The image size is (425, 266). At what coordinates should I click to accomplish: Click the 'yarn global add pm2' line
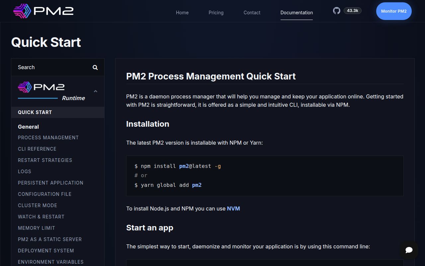(168, 185)
